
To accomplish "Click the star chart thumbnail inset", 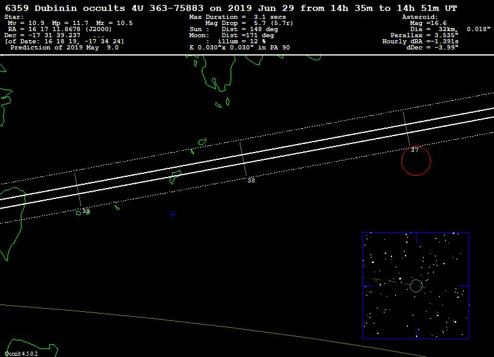I will pyautogui.click(x=415, y=286).
